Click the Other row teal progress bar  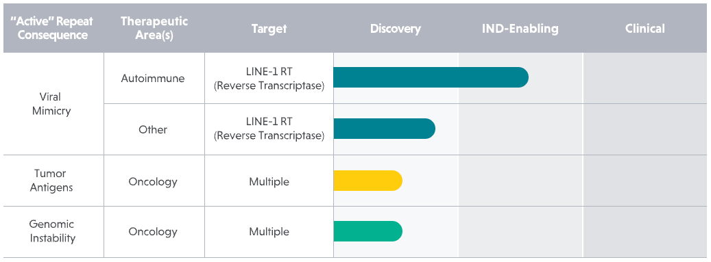click(384, 129)
